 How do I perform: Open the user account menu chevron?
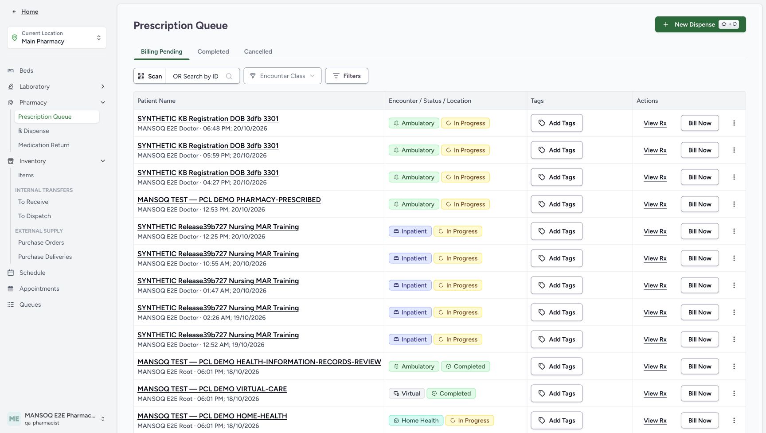(103, 419)
